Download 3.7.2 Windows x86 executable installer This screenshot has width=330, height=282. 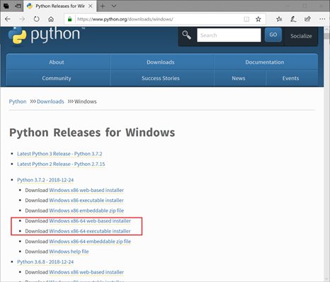pyautogui.click(x=86, y=201)
